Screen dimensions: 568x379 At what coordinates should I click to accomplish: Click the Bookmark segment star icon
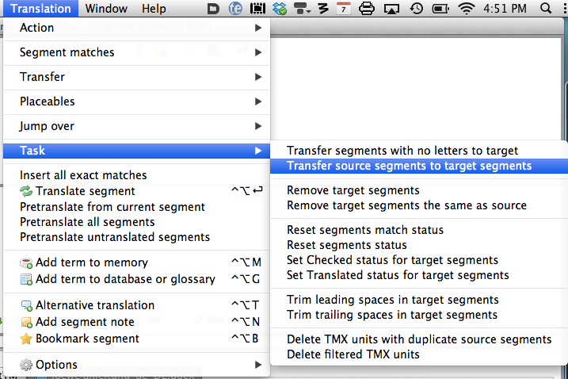pos(26,339)
